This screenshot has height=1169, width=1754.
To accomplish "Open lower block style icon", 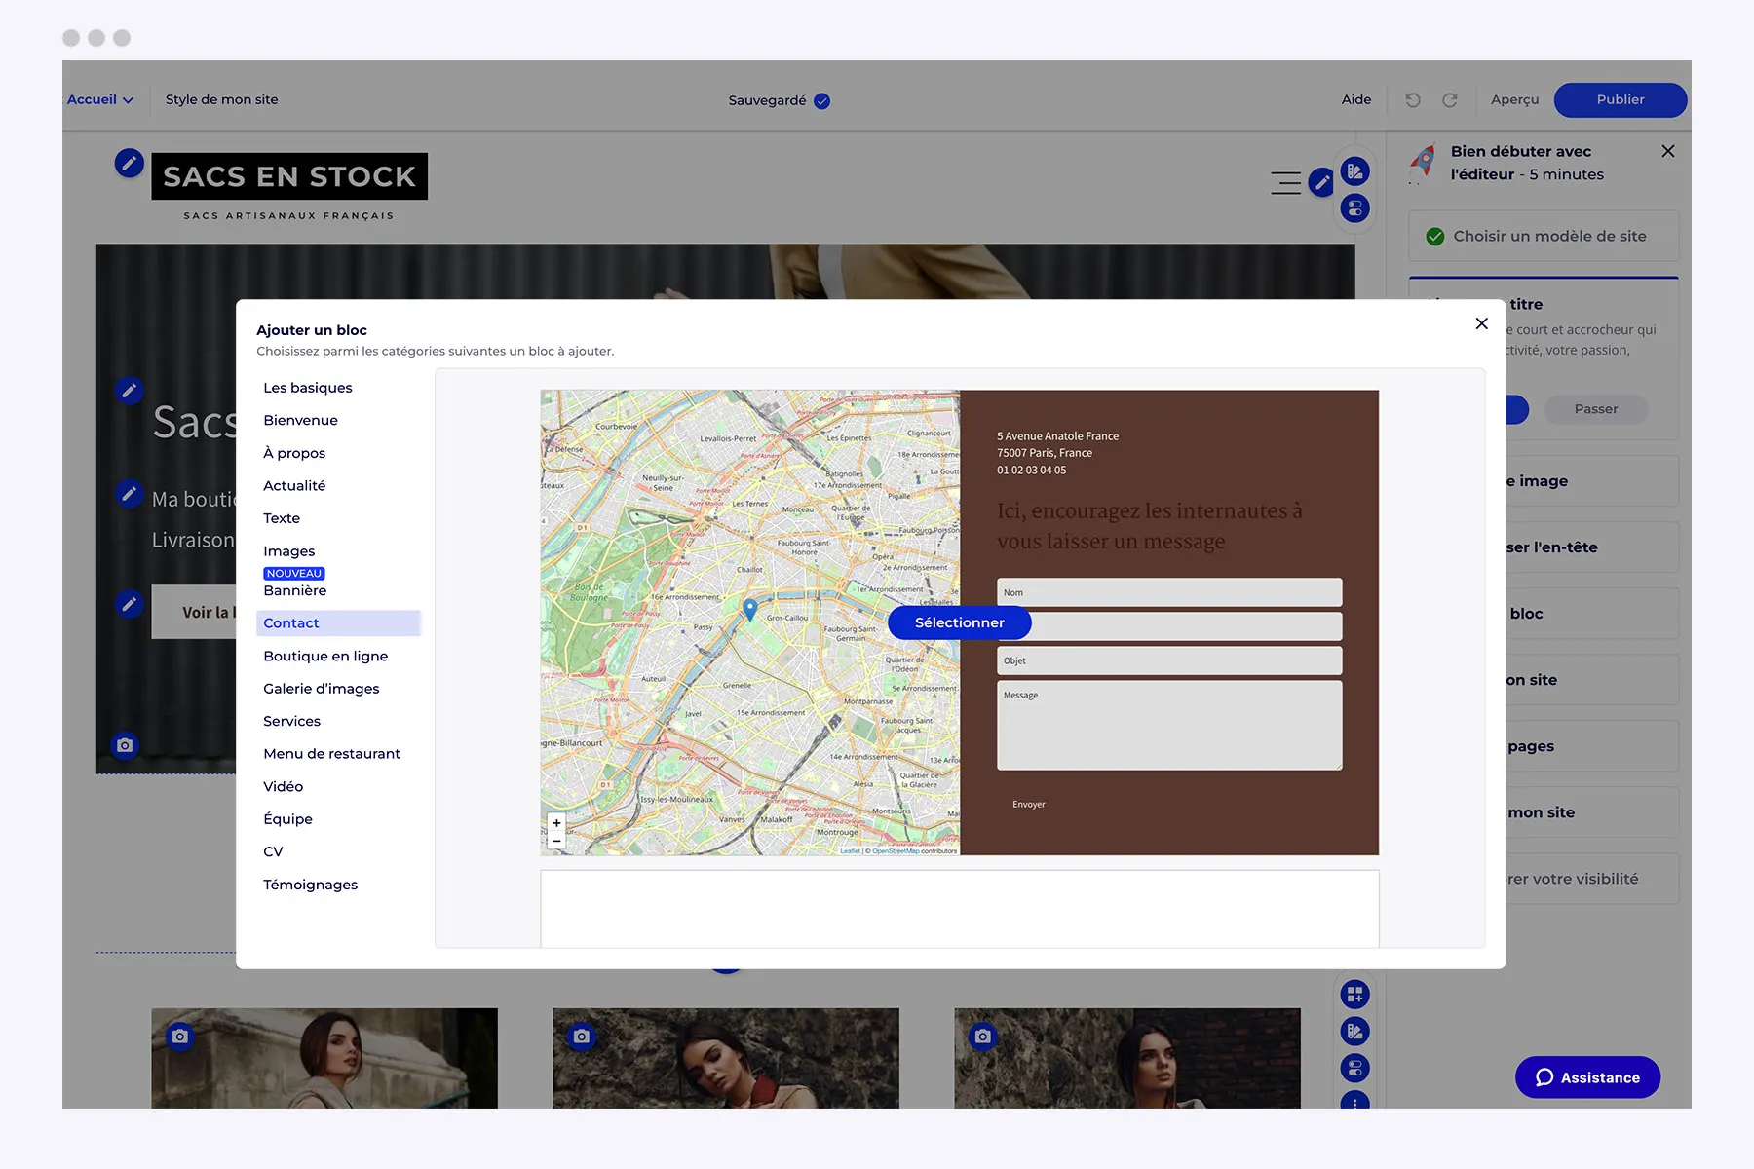I will coord(1354,1032).
